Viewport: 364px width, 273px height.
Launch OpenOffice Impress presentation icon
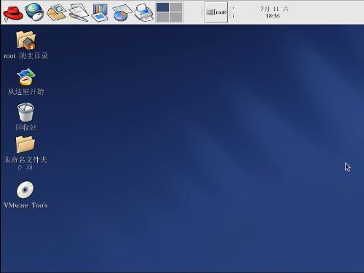pyautogui.click(x=100, y=12)
